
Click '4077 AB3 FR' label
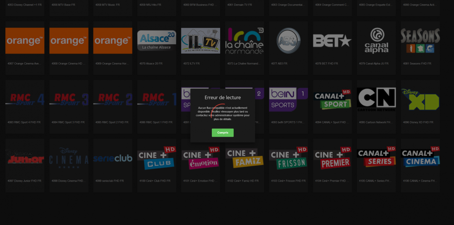click(279, 63)
